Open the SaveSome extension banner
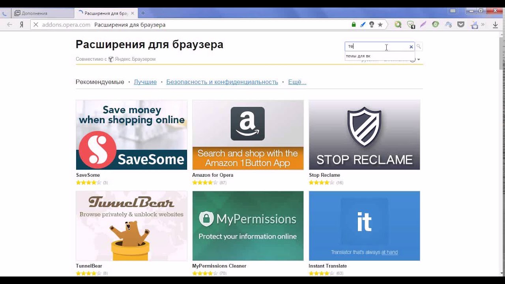This screenshot has width=505, height=284. point(131,135)
